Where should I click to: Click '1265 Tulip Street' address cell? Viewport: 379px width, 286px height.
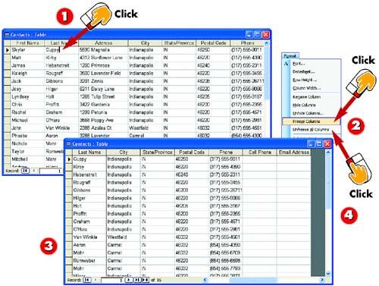point(103,97)
